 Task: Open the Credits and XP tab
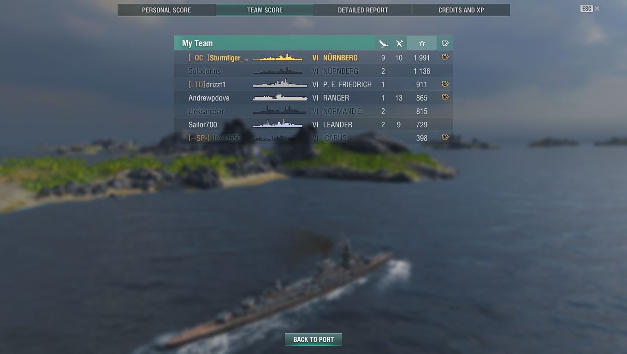click(x=461, y=10)
